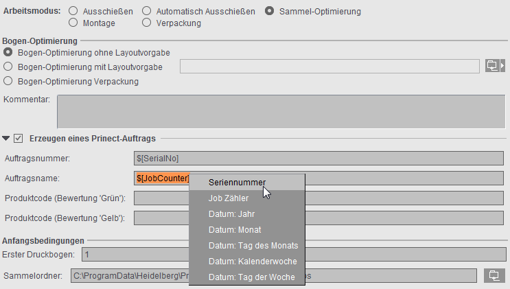
Task: Choose Seriennummer from the context menu
Action: click(247, 182)
